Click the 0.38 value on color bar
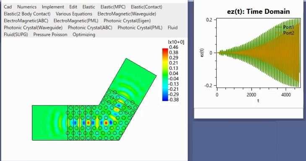The height and width of the screenshot is (161, 306). click(x=174, y=53)
